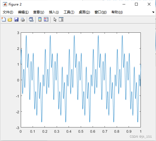Viewport: 156px width, 141px height.
Task: Open the 插入(I) menu
Action: pyautogui.click(x=54, y=12)
